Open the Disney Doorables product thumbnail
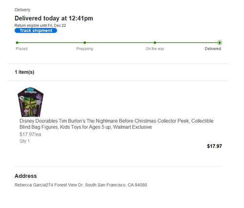This screenshot has width=244, height=208. [30, 102]
